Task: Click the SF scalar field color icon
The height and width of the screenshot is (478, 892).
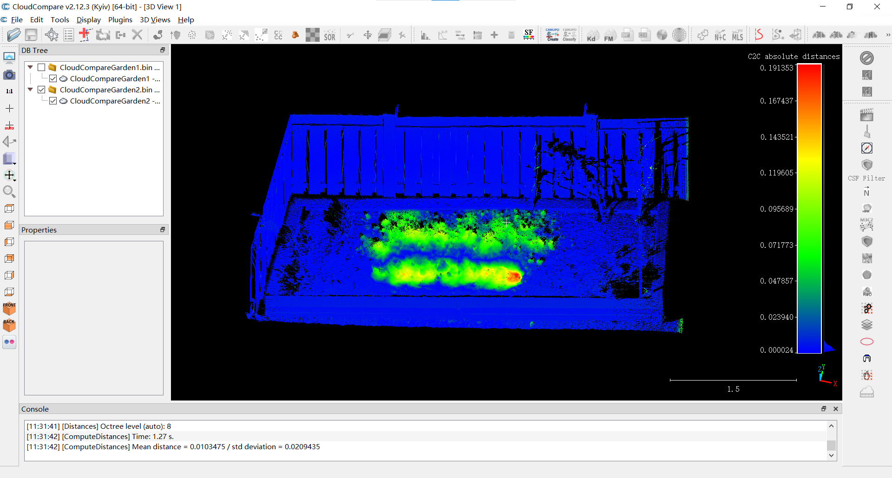Action: tap(529, 35)
